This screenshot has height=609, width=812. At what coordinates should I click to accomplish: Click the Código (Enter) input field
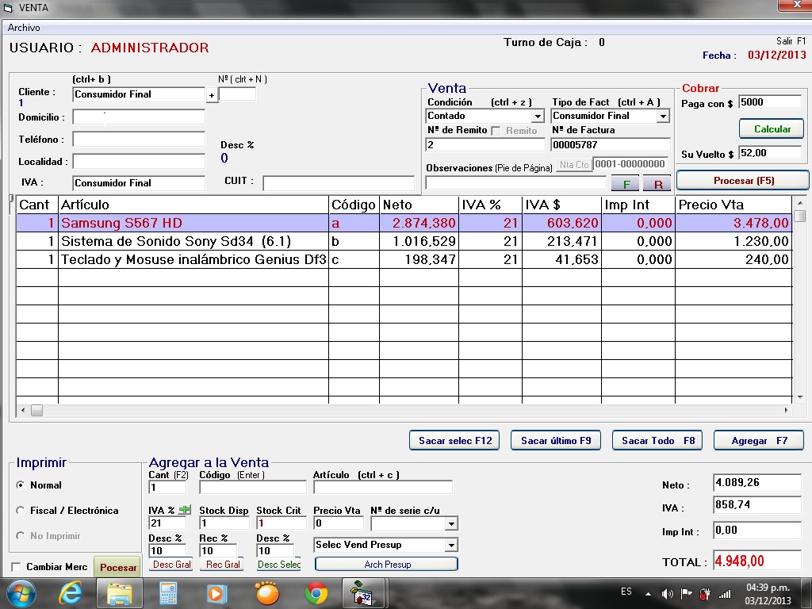[253, 488]
